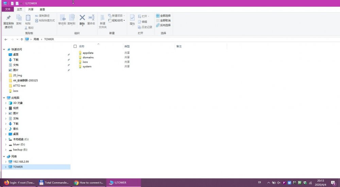Click the Cut scissors option
Image resolution: width=340 pixels, height=187 pixels.
pos(29,28)
